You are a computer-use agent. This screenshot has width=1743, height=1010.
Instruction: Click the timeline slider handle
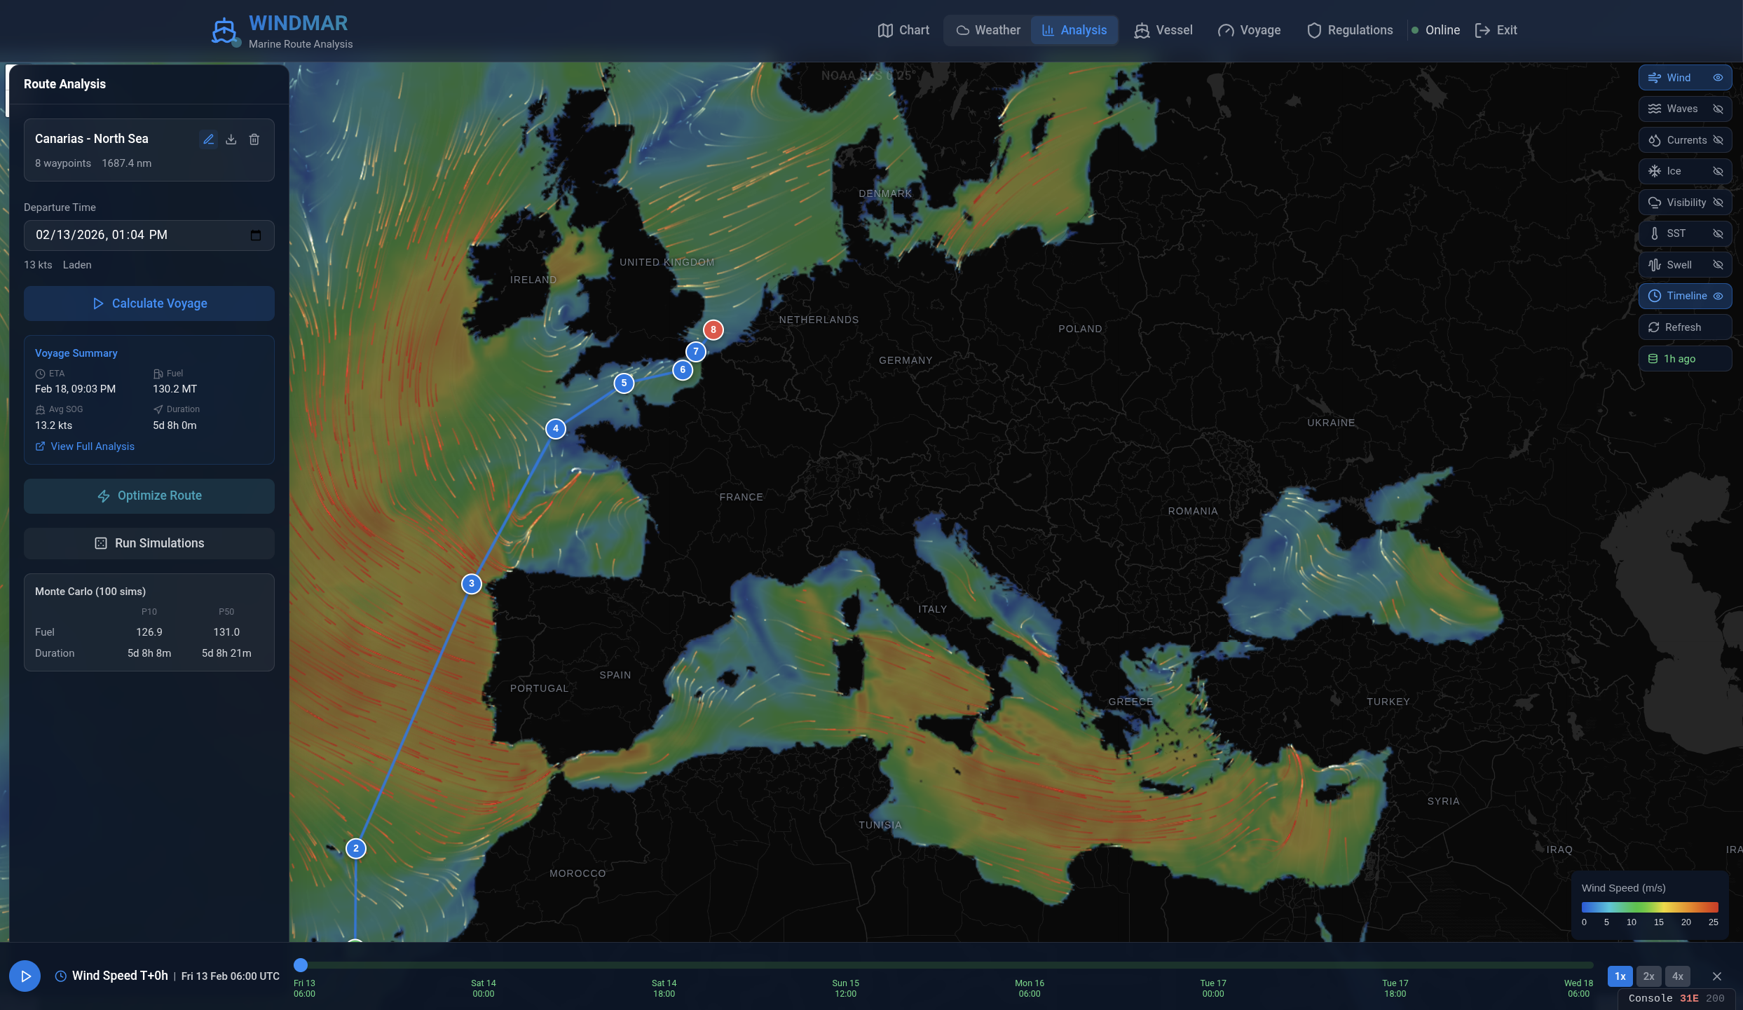(x=301, y=965)
